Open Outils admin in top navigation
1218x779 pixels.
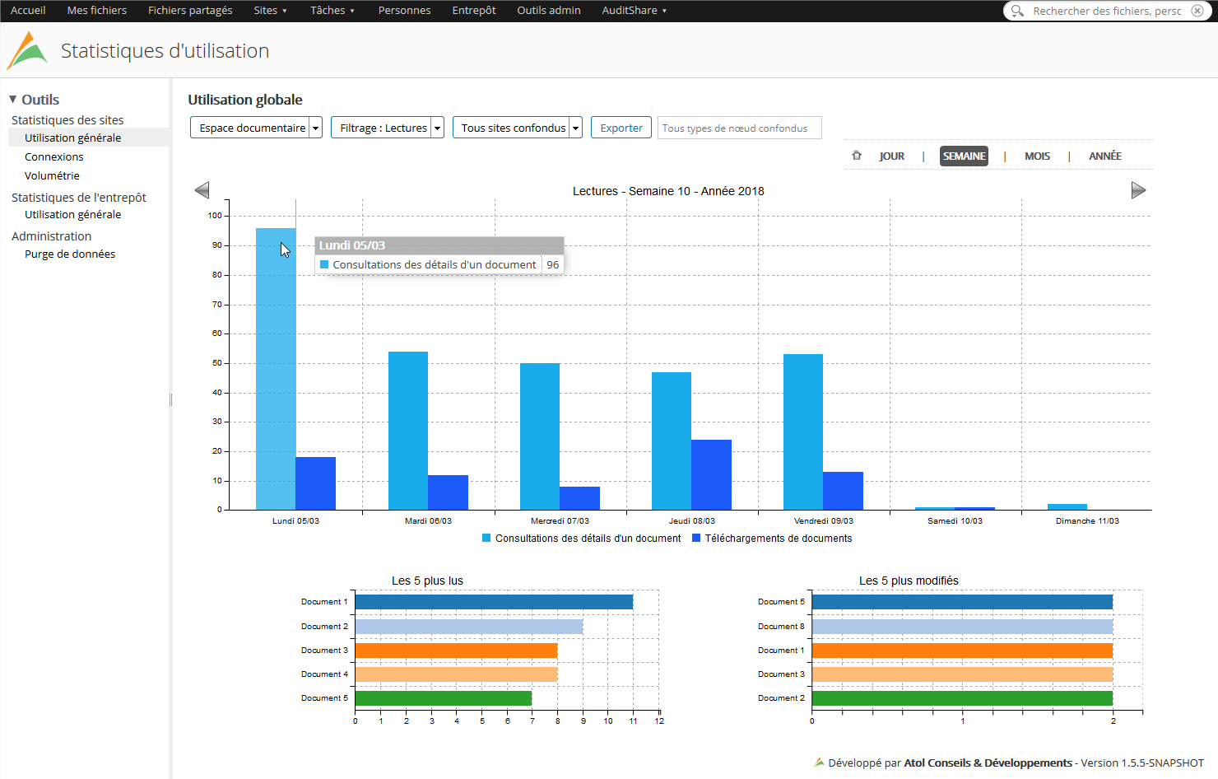[x=549, y=11]
